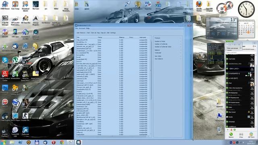Image resolution: width=258 pixels, height=145 pixels.
Task: Select Total paid in the info panel
Action: click(168, 53)
